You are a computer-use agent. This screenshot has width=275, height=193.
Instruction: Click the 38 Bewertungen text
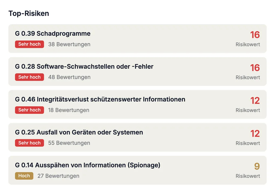tap(69, 44)
